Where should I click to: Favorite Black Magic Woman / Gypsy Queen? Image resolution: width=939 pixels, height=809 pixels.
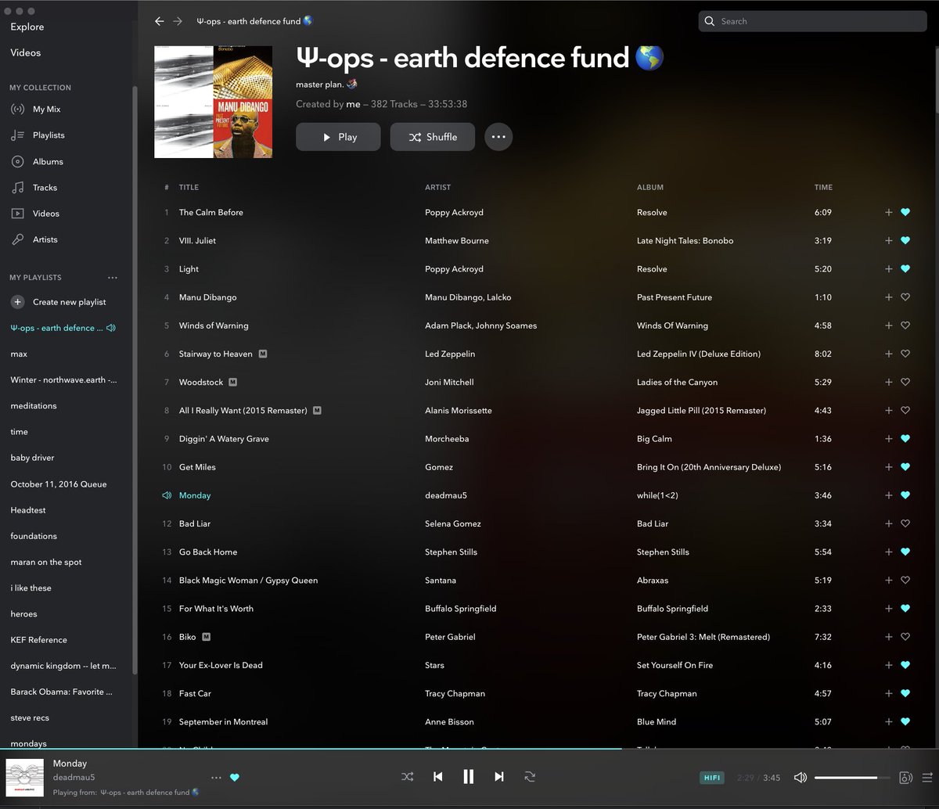coord(905,580)
